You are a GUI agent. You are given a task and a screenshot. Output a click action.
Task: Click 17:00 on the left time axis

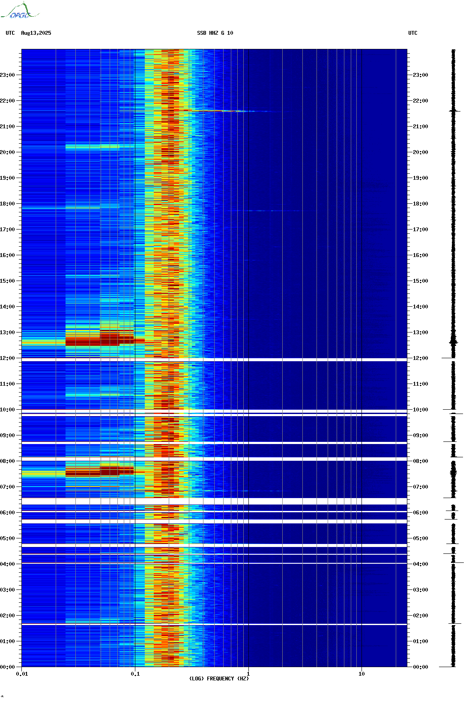pyautogui.click(x=7, y=230)
